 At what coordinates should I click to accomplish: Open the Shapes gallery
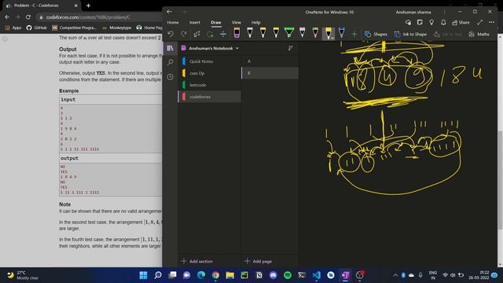pos(376,34)
